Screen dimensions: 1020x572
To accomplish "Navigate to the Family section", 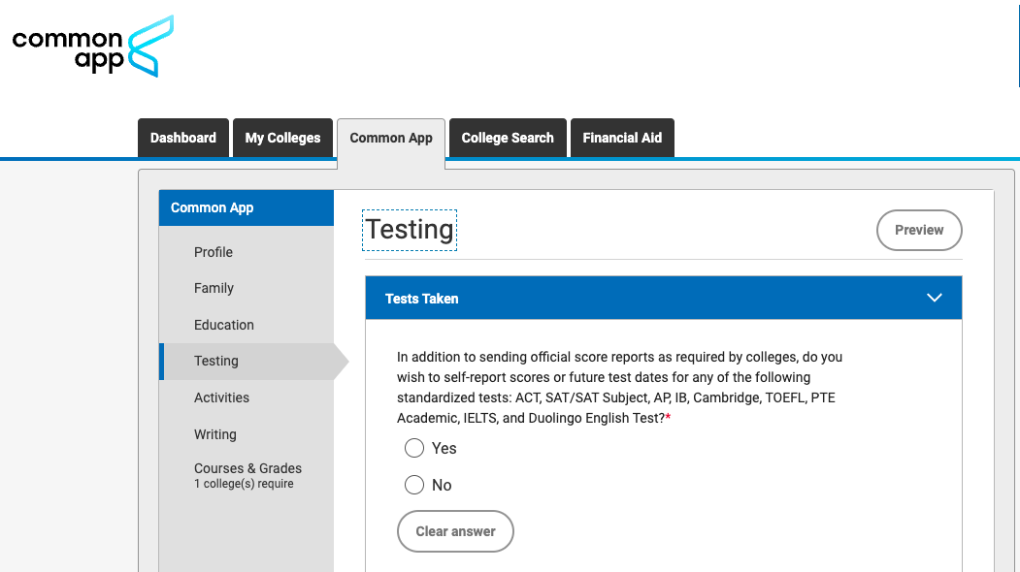I will [214, 288].
